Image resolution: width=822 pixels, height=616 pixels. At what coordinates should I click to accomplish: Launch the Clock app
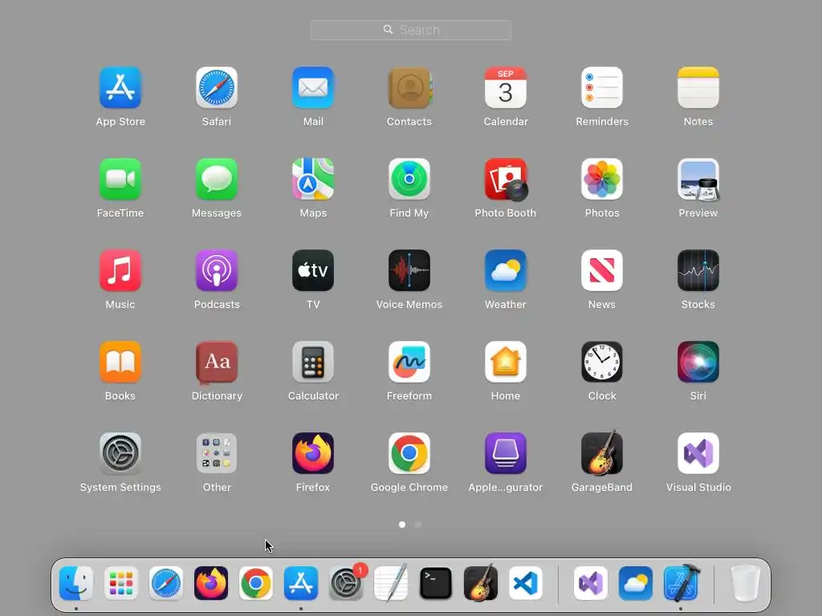pos(602,362)
